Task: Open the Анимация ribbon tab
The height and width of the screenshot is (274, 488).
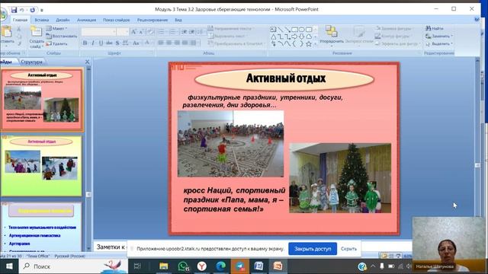Action: [86, 20]
